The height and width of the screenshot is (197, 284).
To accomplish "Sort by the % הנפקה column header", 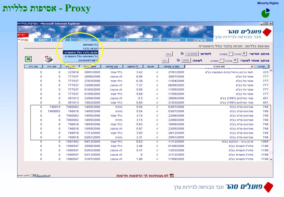I will [x=133, y=67].
